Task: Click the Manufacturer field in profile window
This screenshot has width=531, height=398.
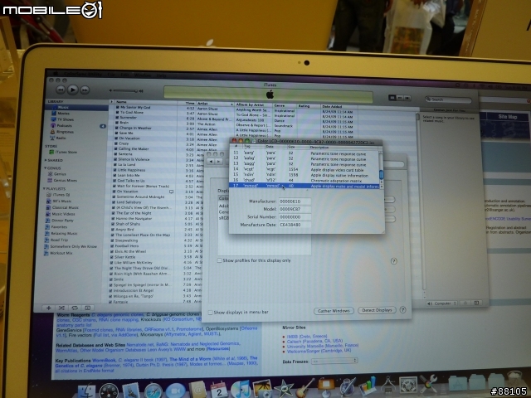Action: pos(295,201)
